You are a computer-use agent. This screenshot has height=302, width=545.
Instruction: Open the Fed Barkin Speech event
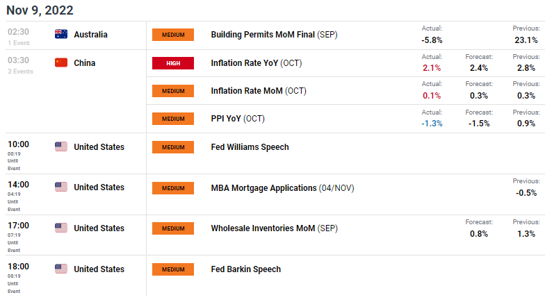point(246,269)
